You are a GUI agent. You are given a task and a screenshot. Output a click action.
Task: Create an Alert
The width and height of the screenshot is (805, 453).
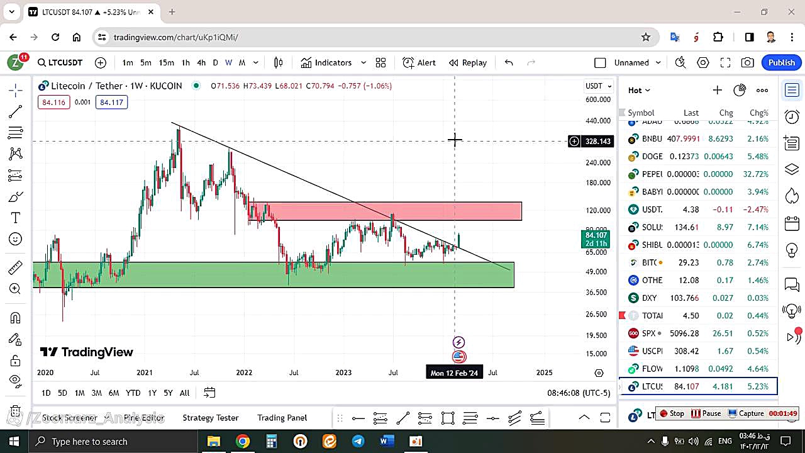[419, 62]
